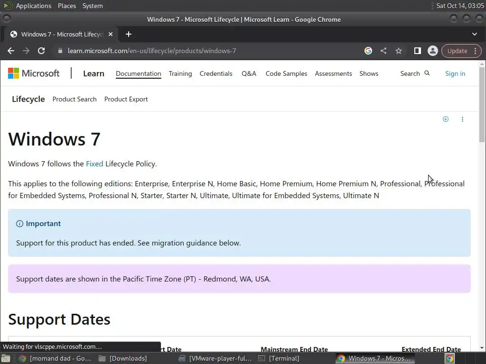Open the Product Search link
Image resolution: width=486 pixels, height=364 pixels.
pyautogui.click(x=75, y=100)
